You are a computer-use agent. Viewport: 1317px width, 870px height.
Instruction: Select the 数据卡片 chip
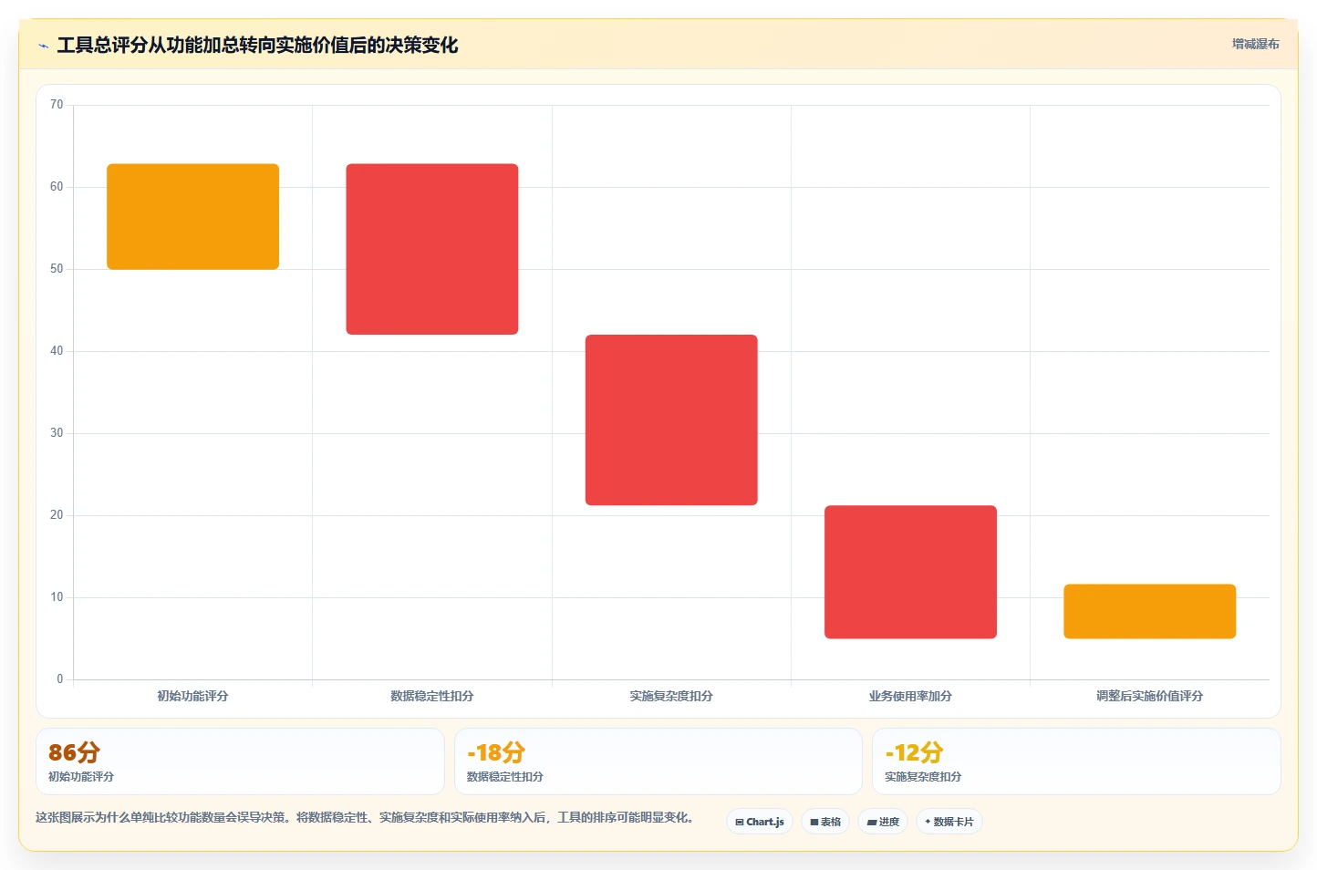click(x=949, y=822)
